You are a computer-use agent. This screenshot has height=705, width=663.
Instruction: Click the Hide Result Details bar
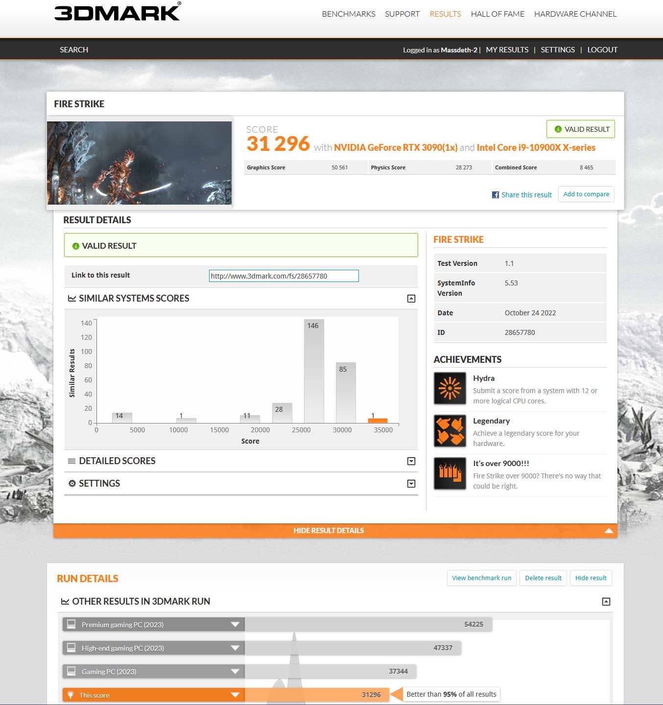[335, 531]
